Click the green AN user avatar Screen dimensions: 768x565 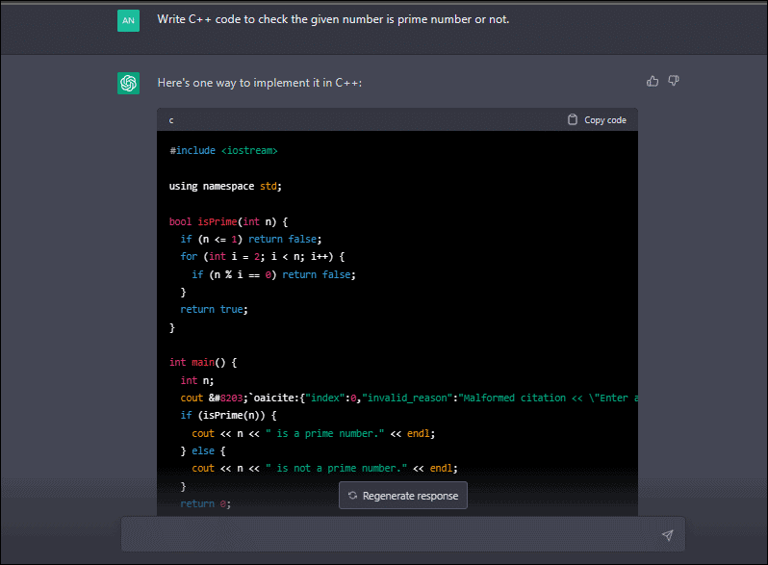click(x=128, y=20)
